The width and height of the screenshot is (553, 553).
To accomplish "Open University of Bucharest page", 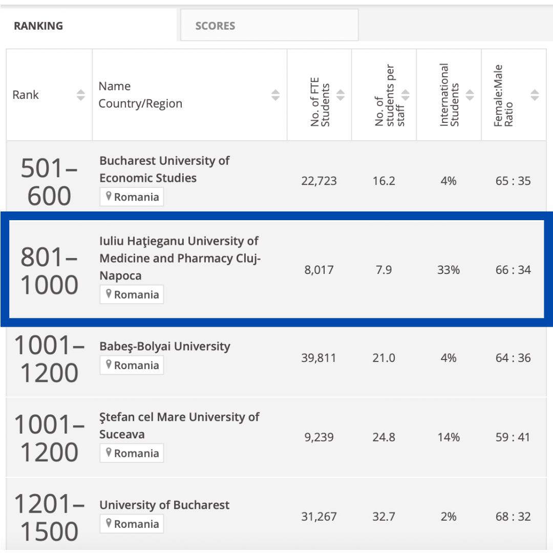I will tap(164, 505).
